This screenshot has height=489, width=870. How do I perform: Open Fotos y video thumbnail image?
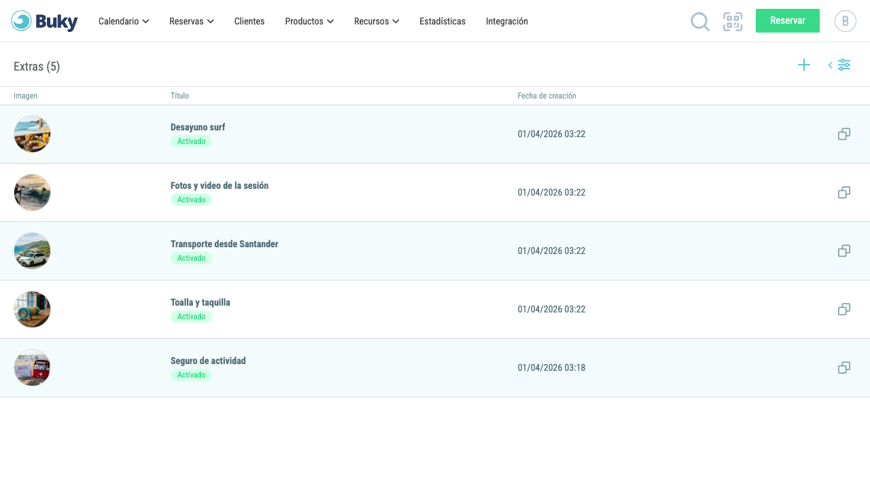tap(32, 192)
